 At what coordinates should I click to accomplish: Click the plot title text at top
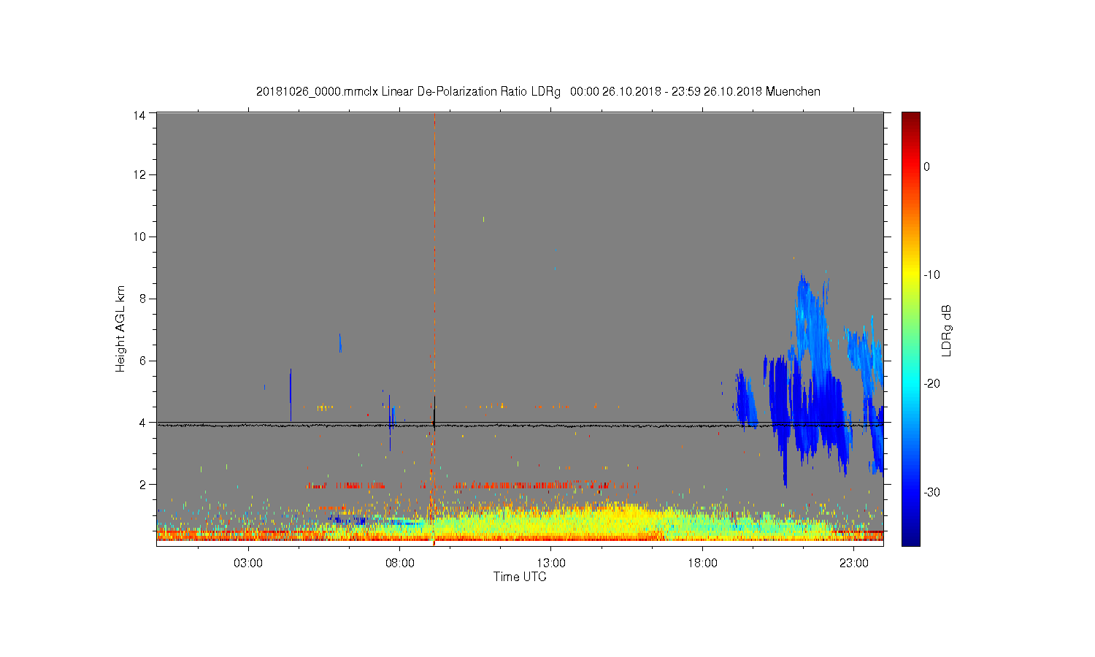(x=538, y=92)
